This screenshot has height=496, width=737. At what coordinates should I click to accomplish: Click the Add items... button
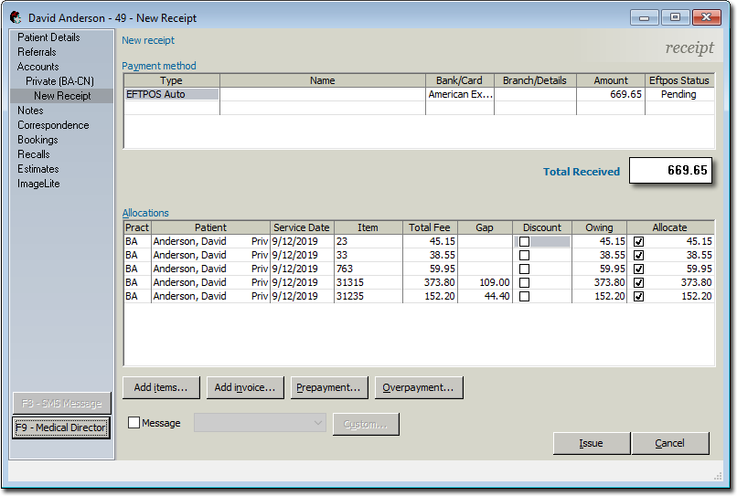161,387
